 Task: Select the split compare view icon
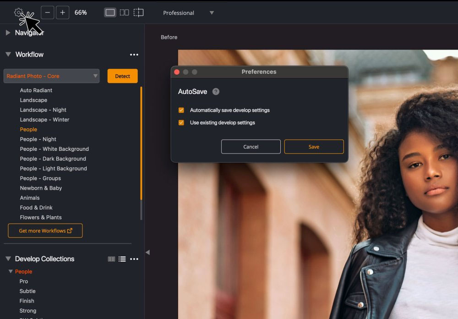(x=138, y=12)
